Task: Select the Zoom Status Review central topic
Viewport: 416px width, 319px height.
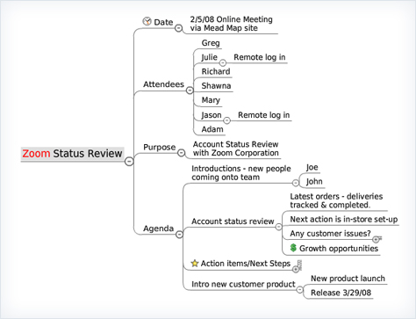Action: coord(72,154)
